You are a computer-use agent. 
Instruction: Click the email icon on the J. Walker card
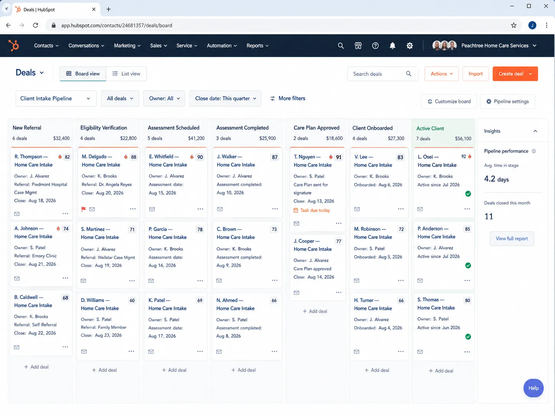[220, 209]
